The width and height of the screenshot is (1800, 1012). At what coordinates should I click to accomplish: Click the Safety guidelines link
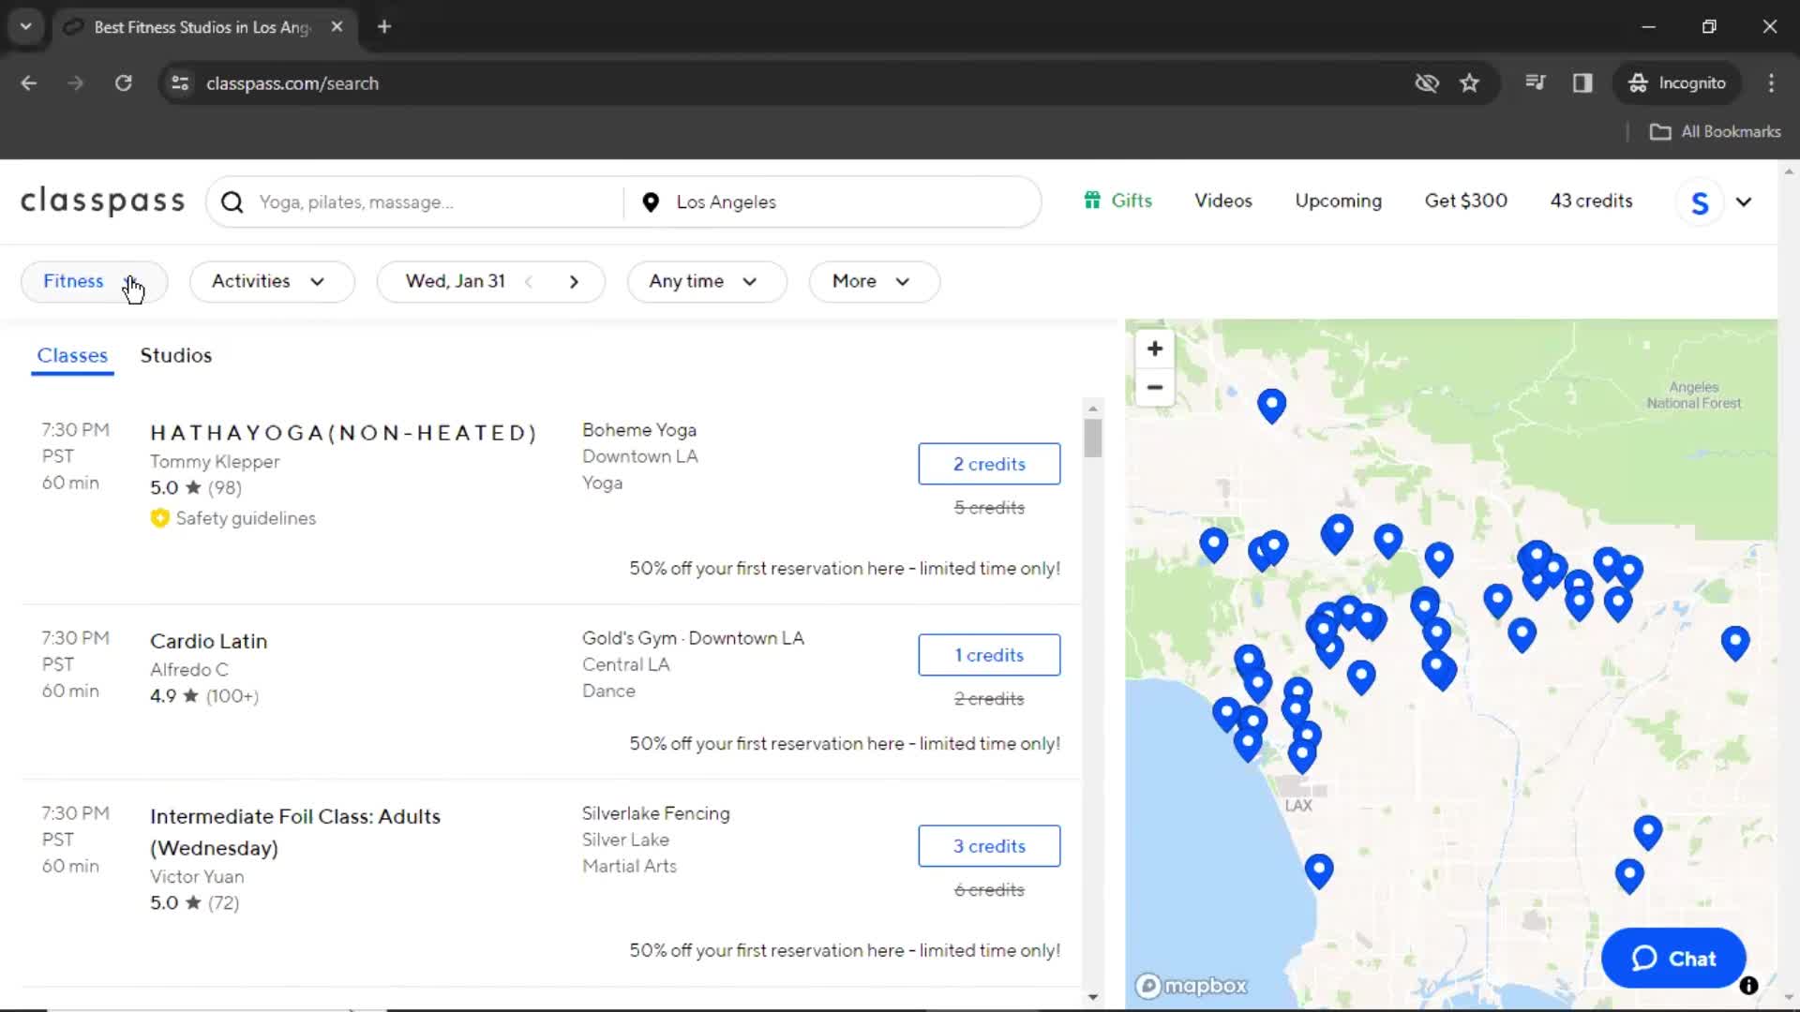246,518
